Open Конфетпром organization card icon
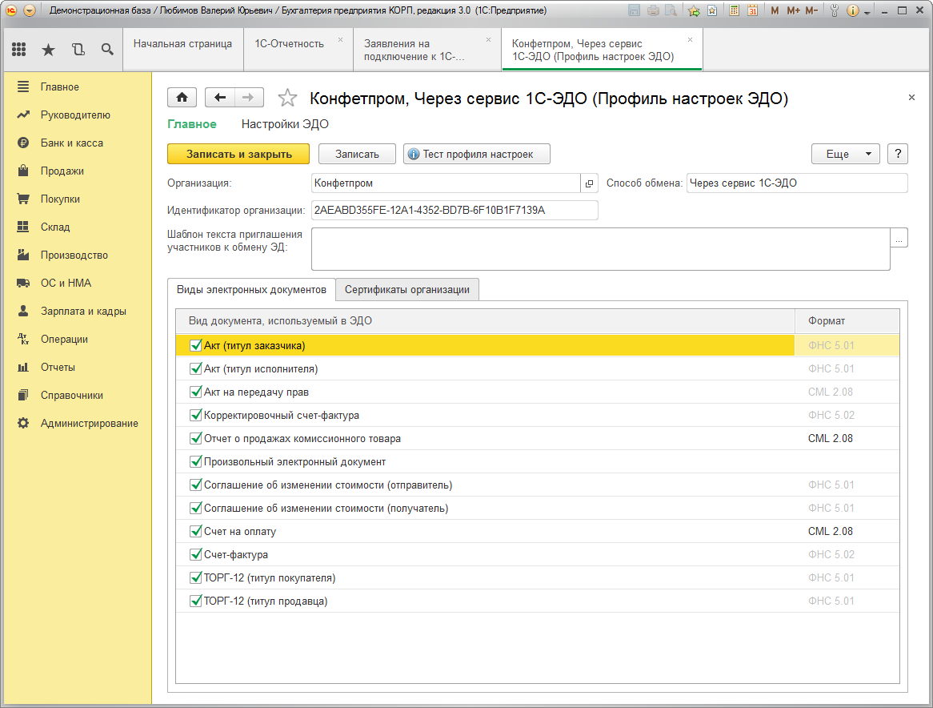 point(589,183)
